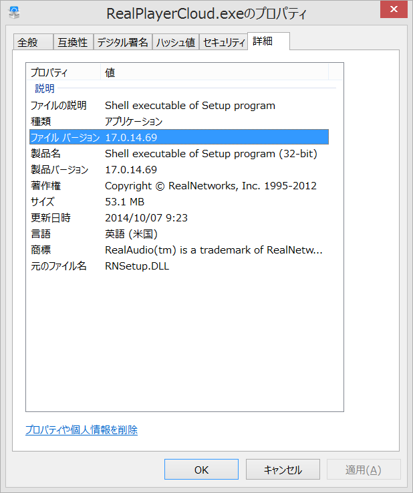Click the product version value 17.0.14.69
Viewport: 413px width, 493px height.
coord(131,170)
